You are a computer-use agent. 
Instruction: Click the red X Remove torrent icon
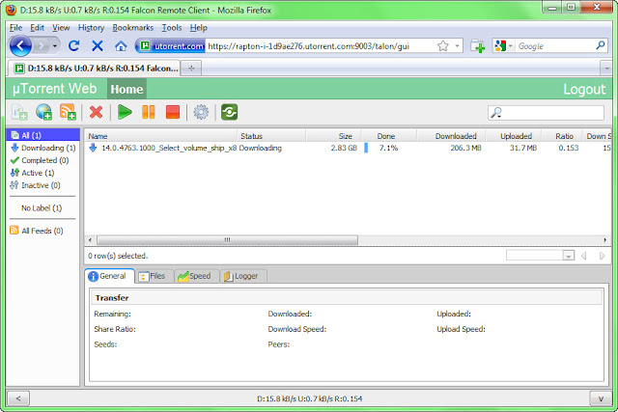pos(96,112)
